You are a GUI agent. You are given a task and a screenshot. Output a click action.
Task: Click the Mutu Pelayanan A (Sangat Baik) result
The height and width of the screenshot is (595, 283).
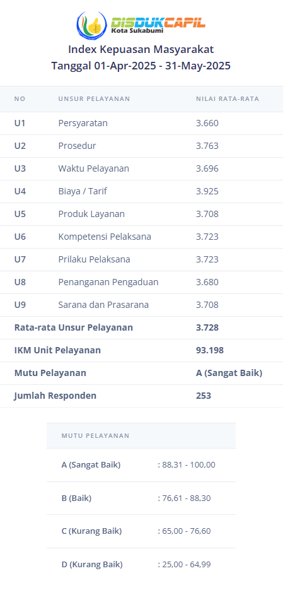(x=229, y=373)
